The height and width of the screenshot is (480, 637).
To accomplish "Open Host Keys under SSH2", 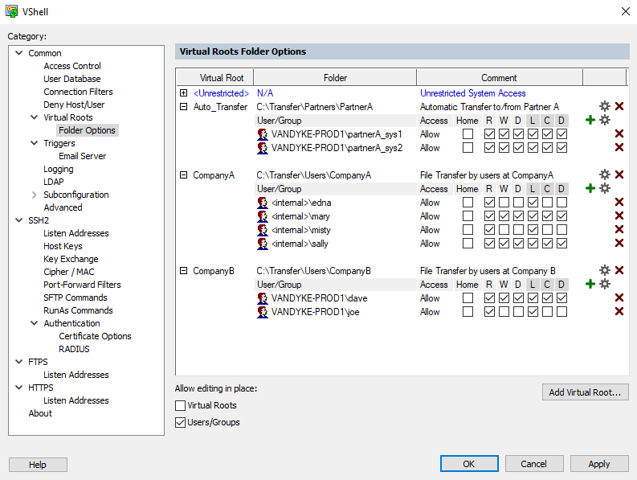I will tap(63, 246).
